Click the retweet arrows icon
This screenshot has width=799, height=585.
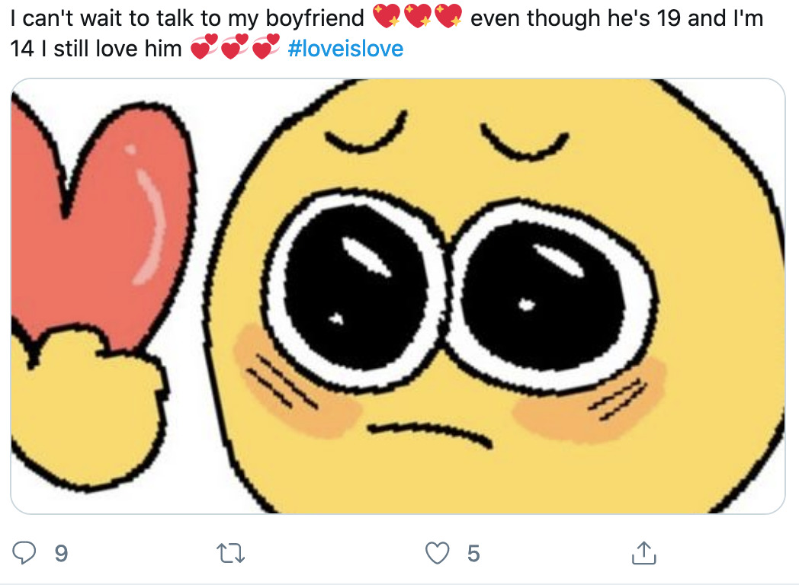230,553
